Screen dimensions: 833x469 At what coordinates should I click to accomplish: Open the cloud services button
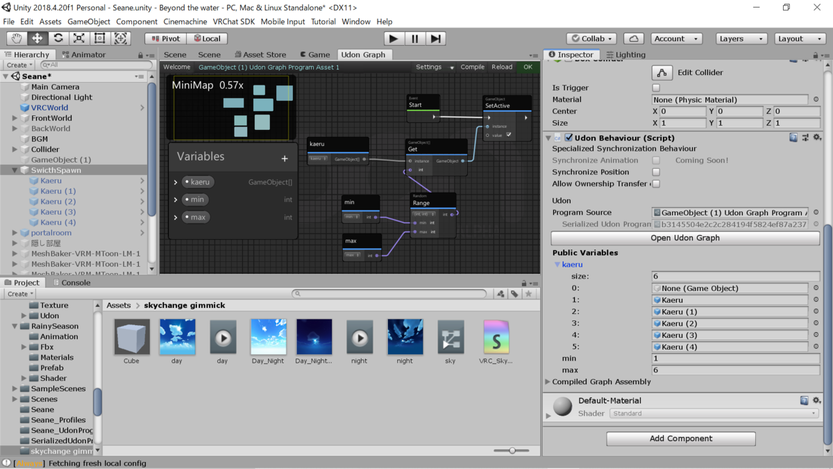point(634,38)
